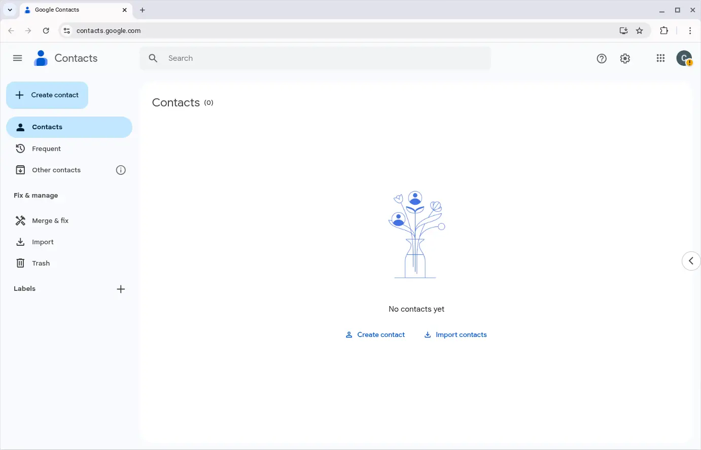Add a new label with plus icon
The image size is (701, 450).
point(121,289)
